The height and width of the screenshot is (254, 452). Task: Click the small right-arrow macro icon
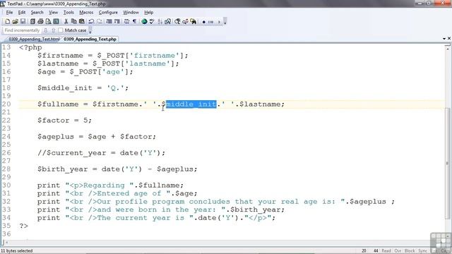219,22
